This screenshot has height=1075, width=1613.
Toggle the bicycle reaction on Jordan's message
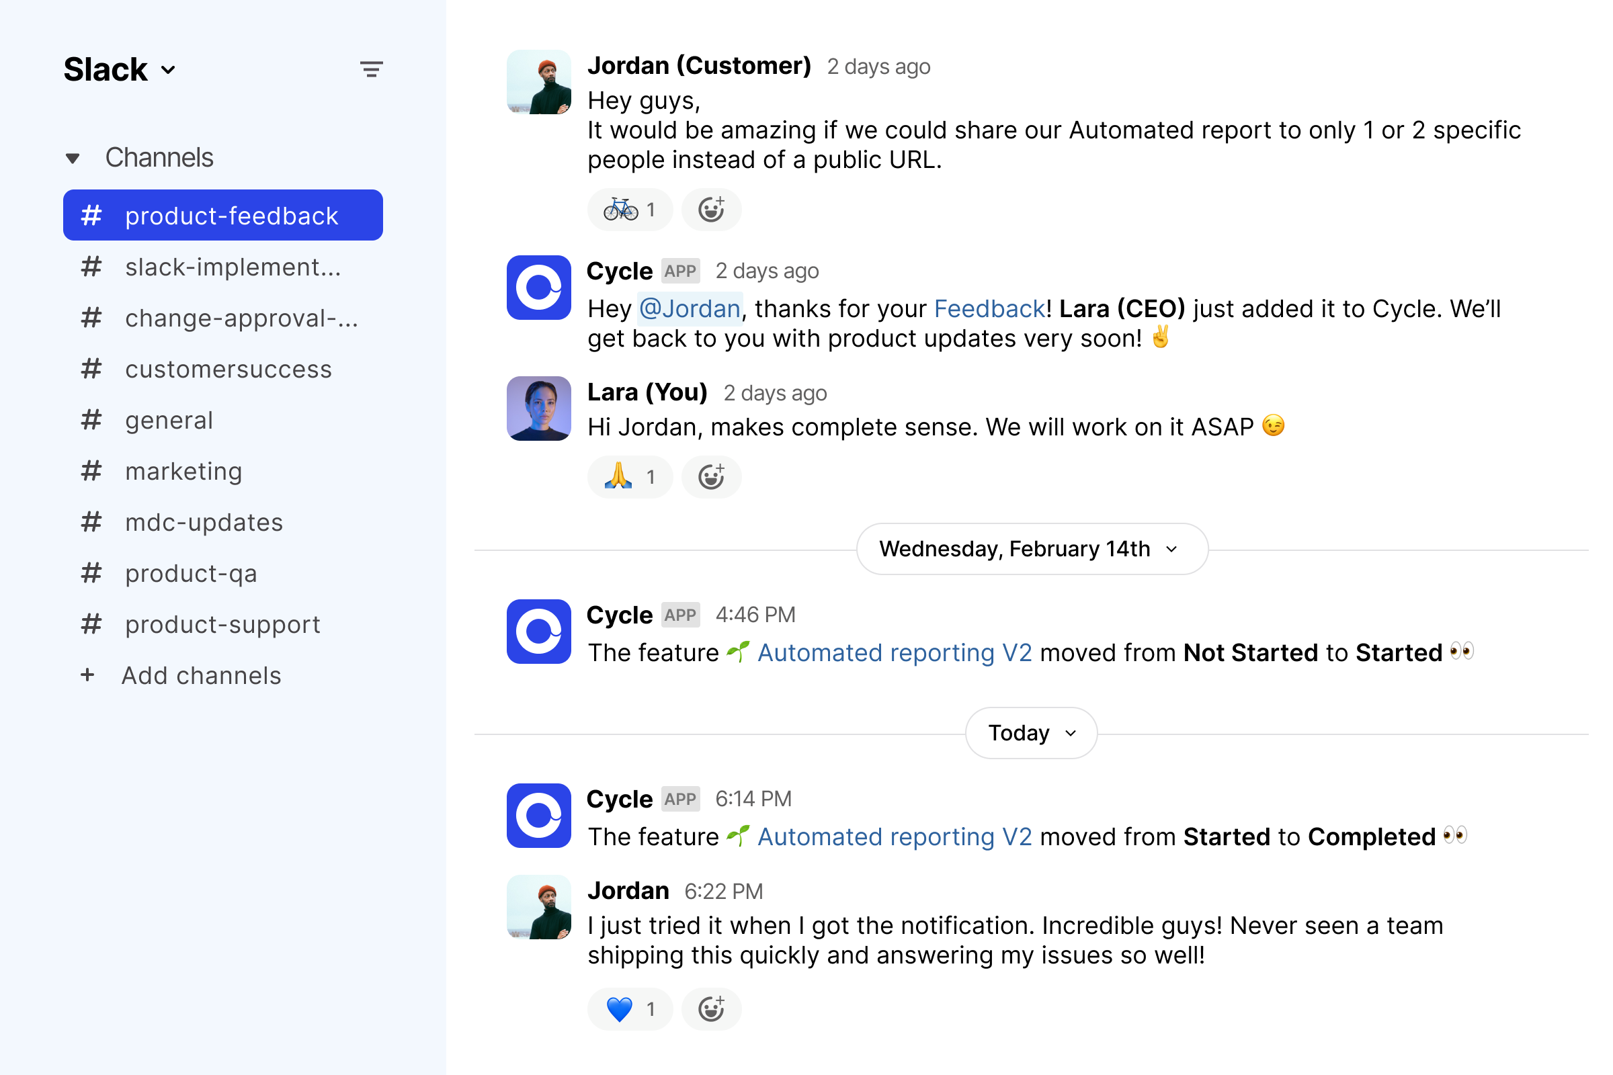click(x=630, y=209)
